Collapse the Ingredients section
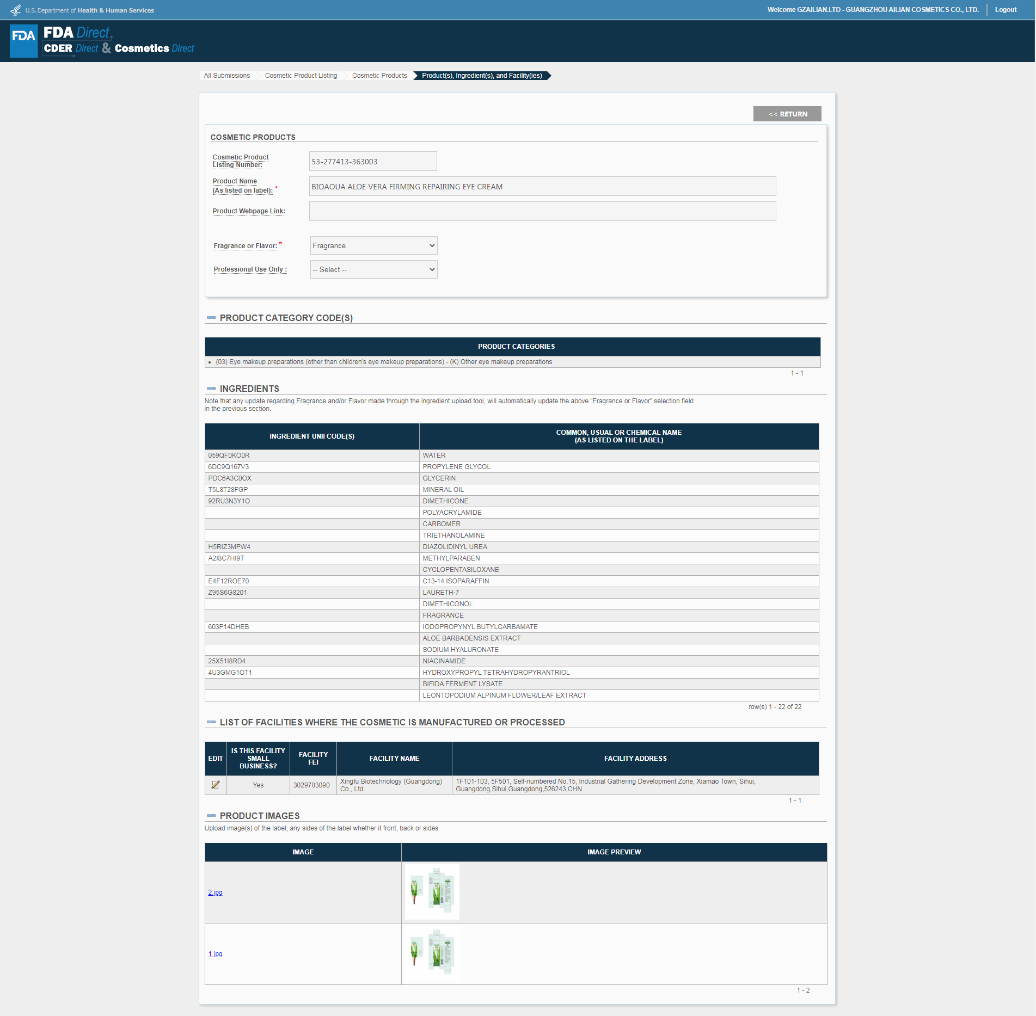The height and width of the screenshot is (1016, 1036). coord(211,389)
